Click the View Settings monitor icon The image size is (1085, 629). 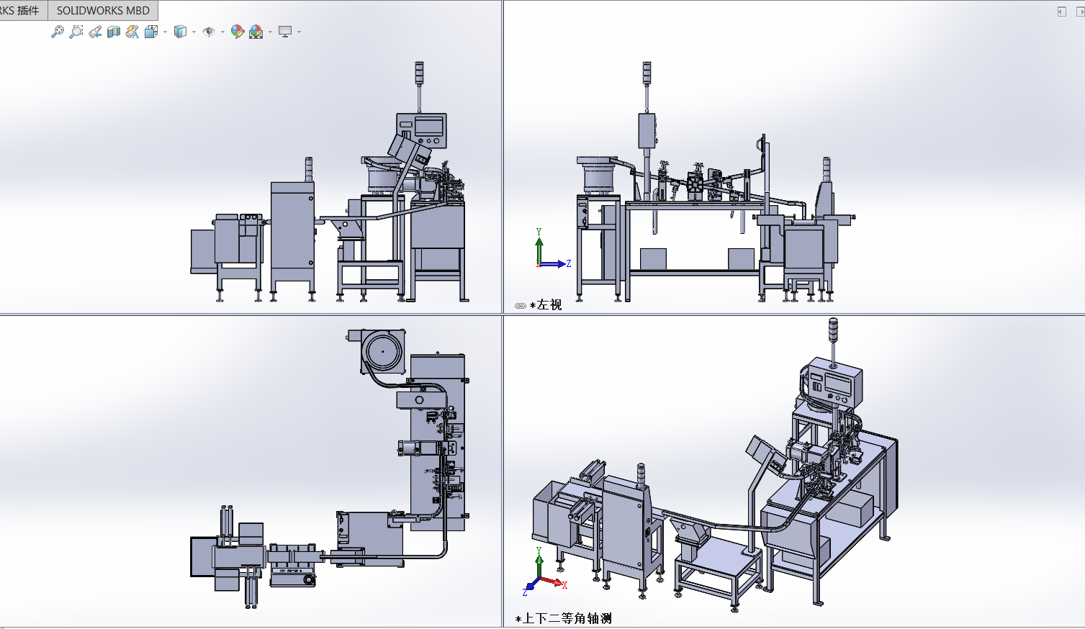coord(285,32)
